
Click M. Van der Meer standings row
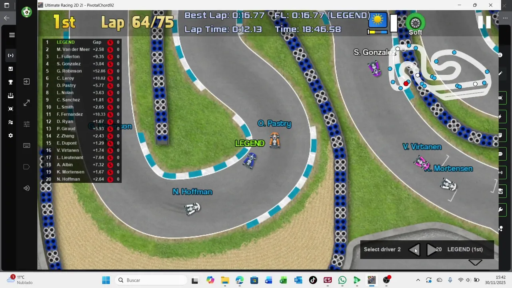82,49
